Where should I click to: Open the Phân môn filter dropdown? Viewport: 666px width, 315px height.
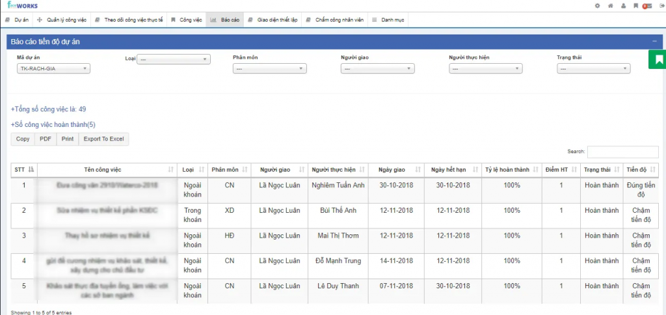pyautogui.click(x=270, y=68)
